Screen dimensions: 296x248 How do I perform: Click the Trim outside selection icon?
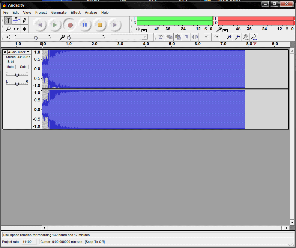186,37
